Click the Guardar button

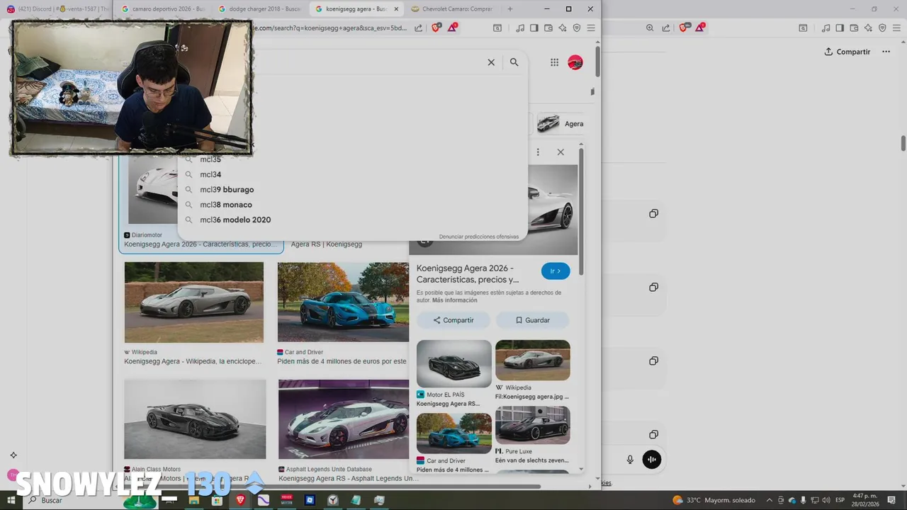(532, 320)
